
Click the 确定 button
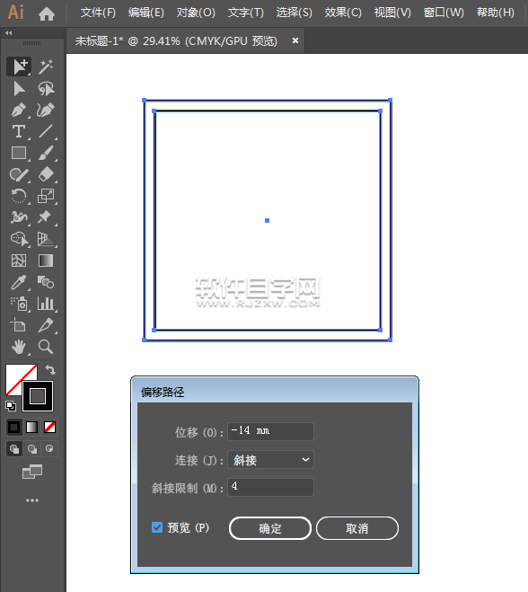tap(270, 528)
